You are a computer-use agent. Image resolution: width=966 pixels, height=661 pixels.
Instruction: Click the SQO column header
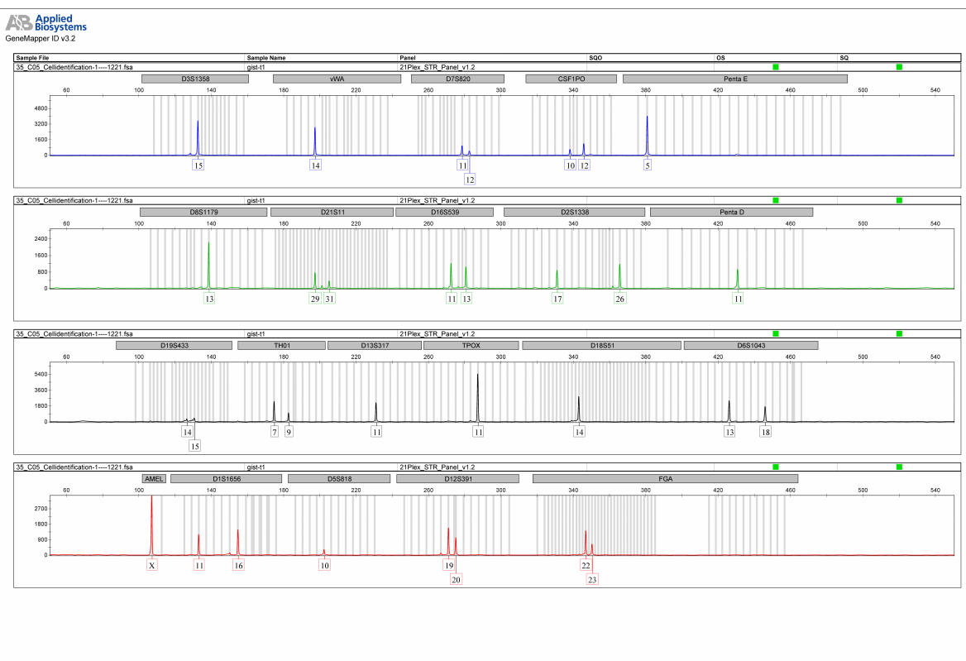tap(595, 58)
